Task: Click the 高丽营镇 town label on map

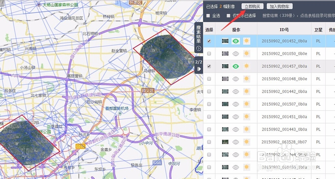Action: [74, 76]
